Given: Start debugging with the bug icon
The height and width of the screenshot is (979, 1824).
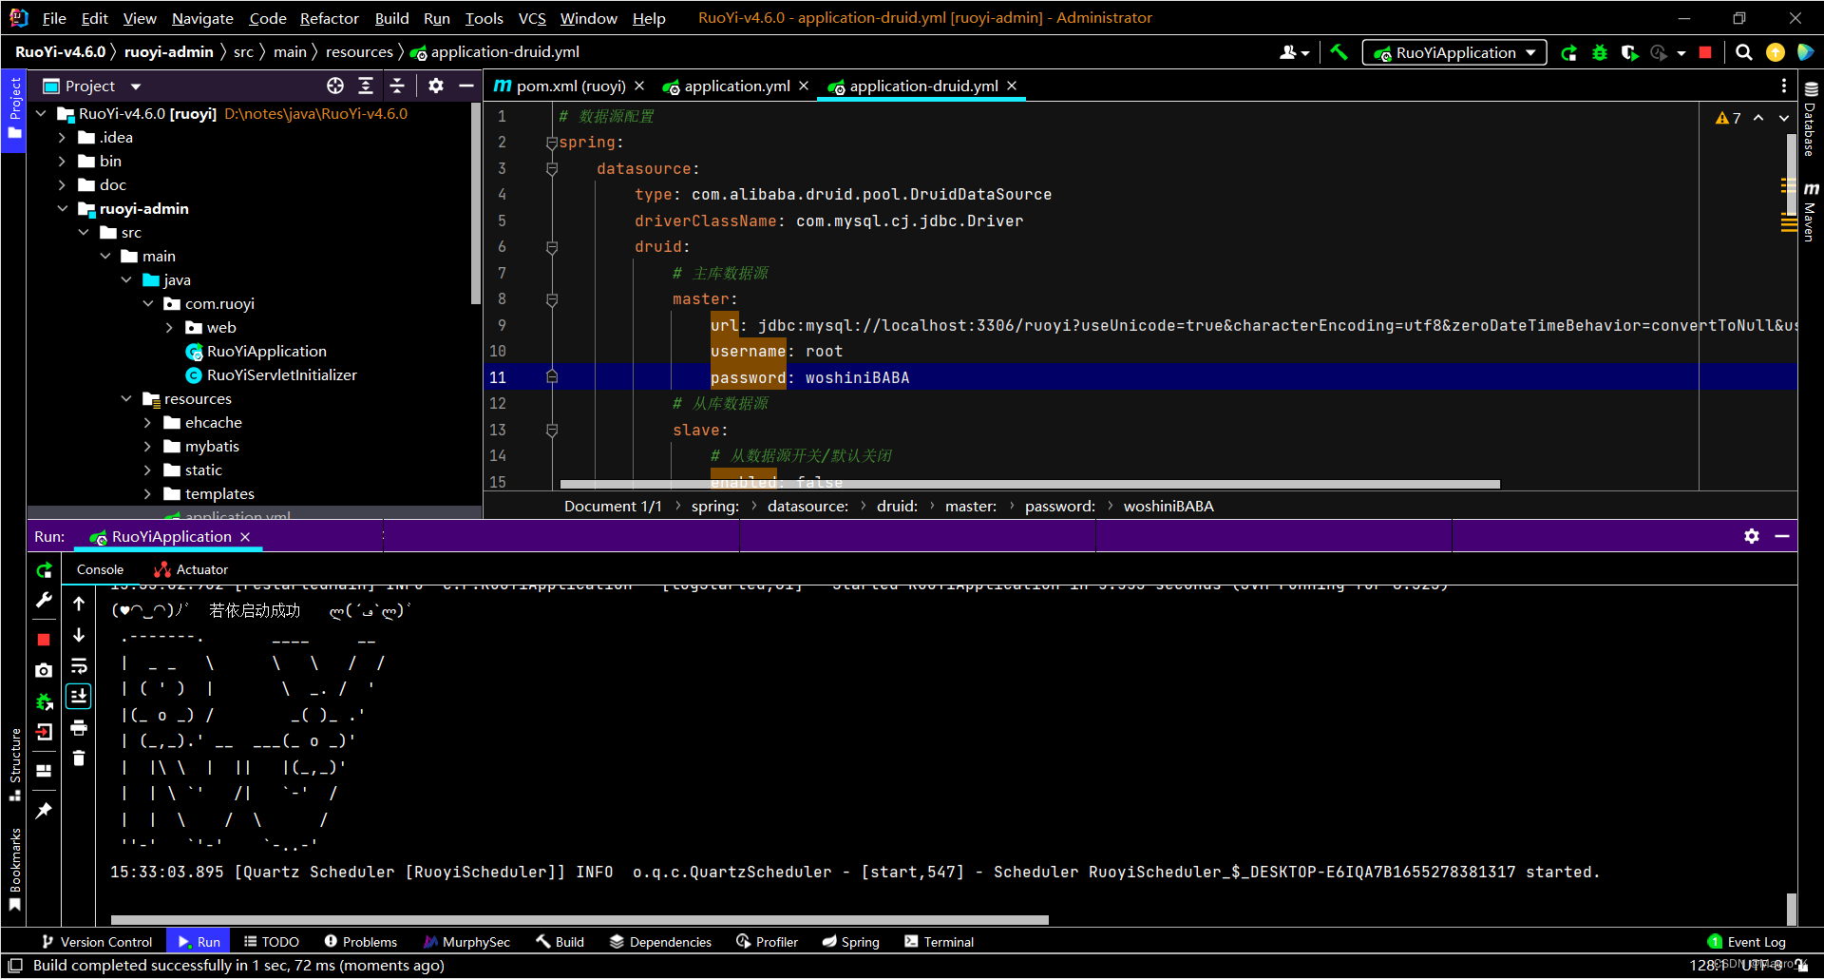Looking at the screenshot, I should pyautogui.click(x=1600, y=52).
